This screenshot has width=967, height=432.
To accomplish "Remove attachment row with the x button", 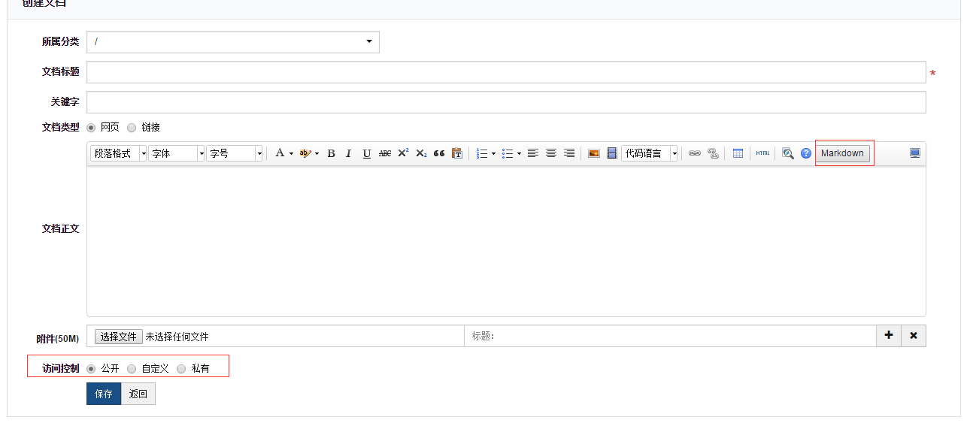I will coord(914,336).
